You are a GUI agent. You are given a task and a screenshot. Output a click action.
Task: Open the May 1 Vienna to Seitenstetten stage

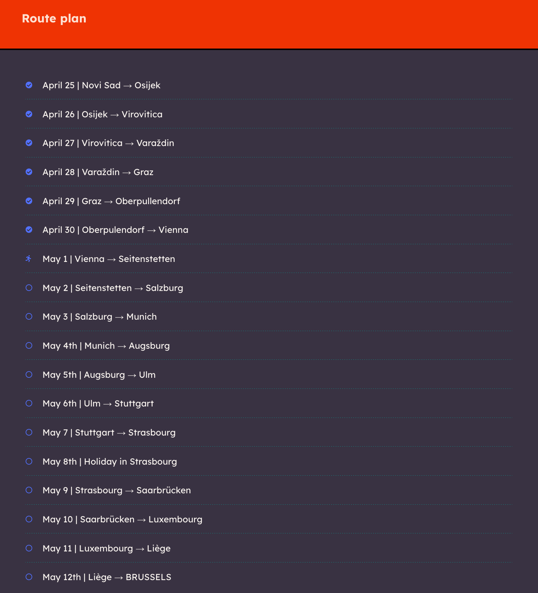pos(109,259)
